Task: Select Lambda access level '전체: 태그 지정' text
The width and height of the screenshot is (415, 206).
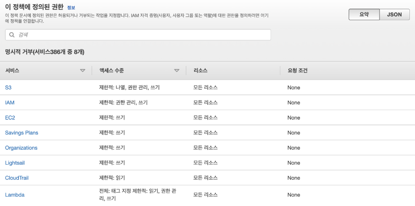Action: click(115, 191)
